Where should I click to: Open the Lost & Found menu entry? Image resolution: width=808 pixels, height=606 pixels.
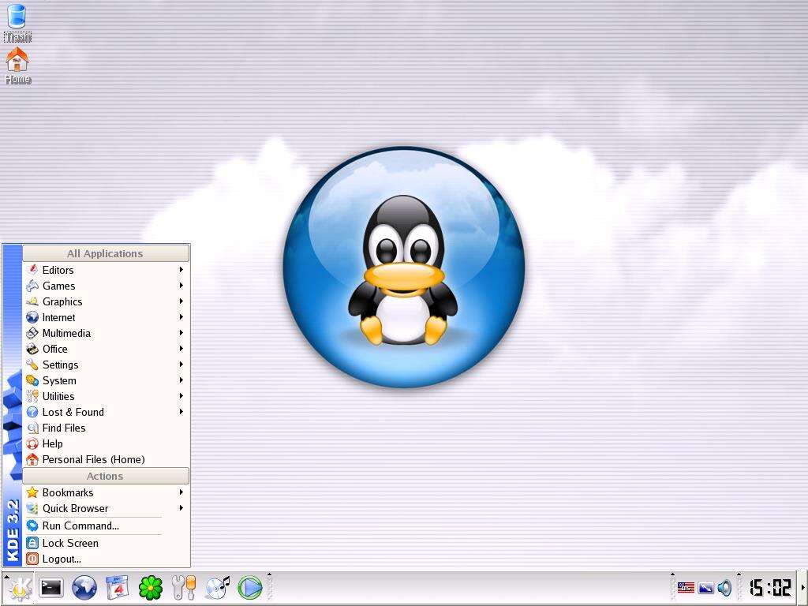107,412
